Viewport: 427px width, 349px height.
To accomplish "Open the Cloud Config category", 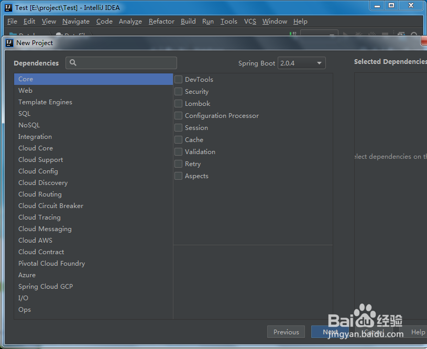I will (93, 171).
